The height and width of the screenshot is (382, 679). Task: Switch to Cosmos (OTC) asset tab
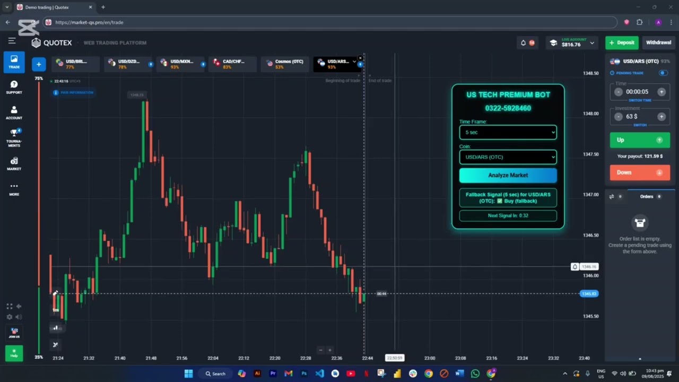point(284,64)
